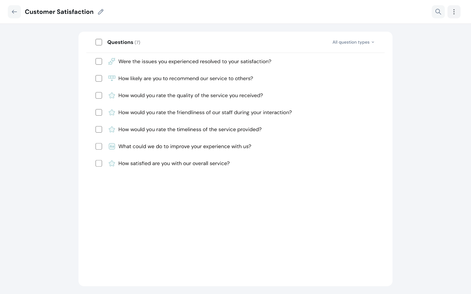The height and width of the screenshot is (294, 471).
Task: Click the star icon for overall service question
Action: coord(112,163)
